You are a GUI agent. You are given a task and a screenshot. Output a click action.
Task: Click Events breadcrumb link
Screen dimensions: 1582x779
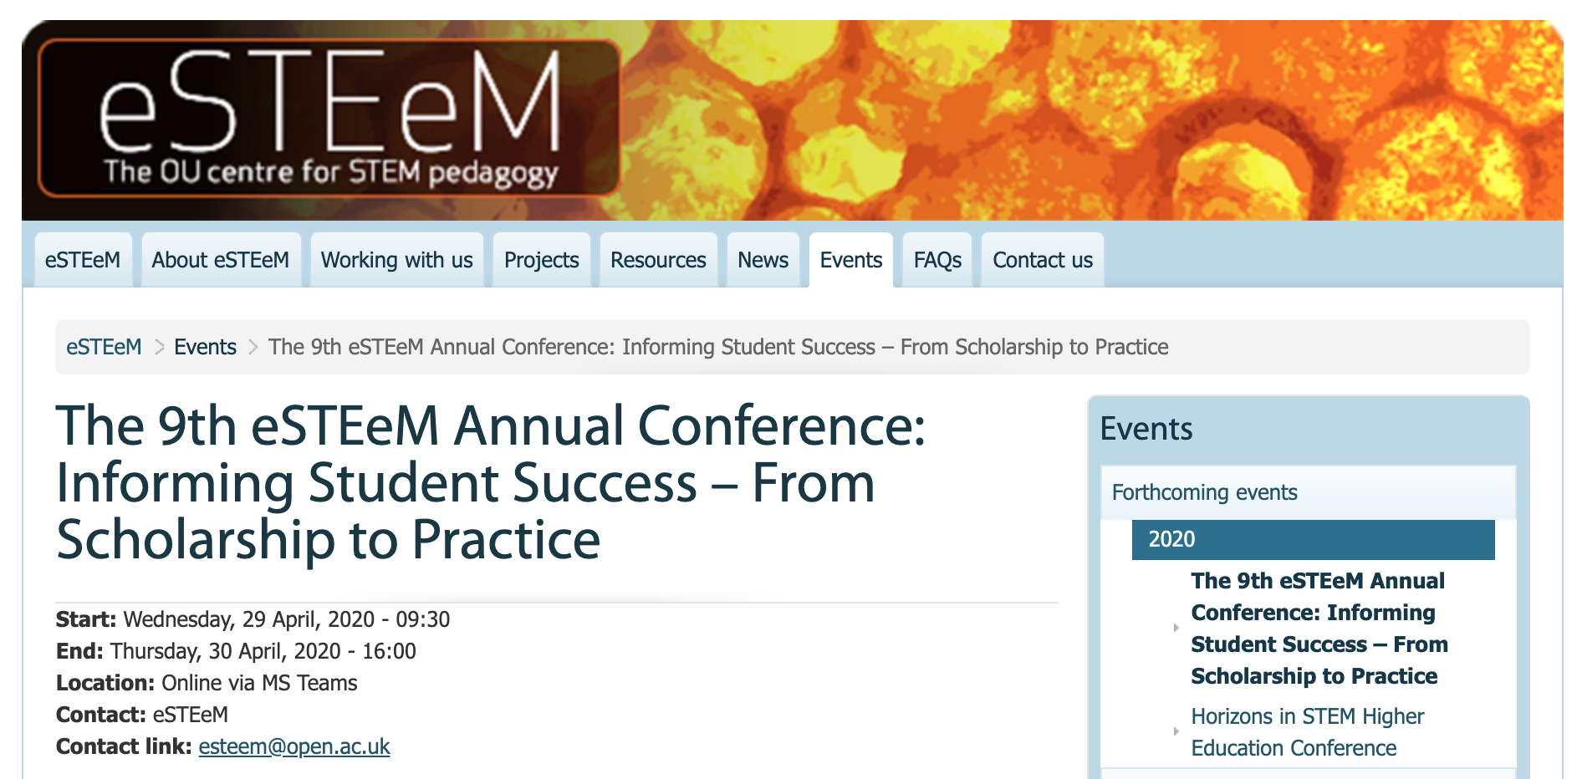point(205,347)
